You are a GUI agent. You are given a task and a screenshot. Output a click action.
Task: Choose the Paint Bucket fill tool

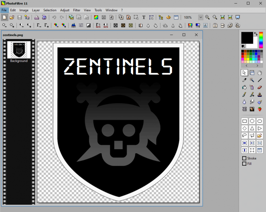pos(244,87)
